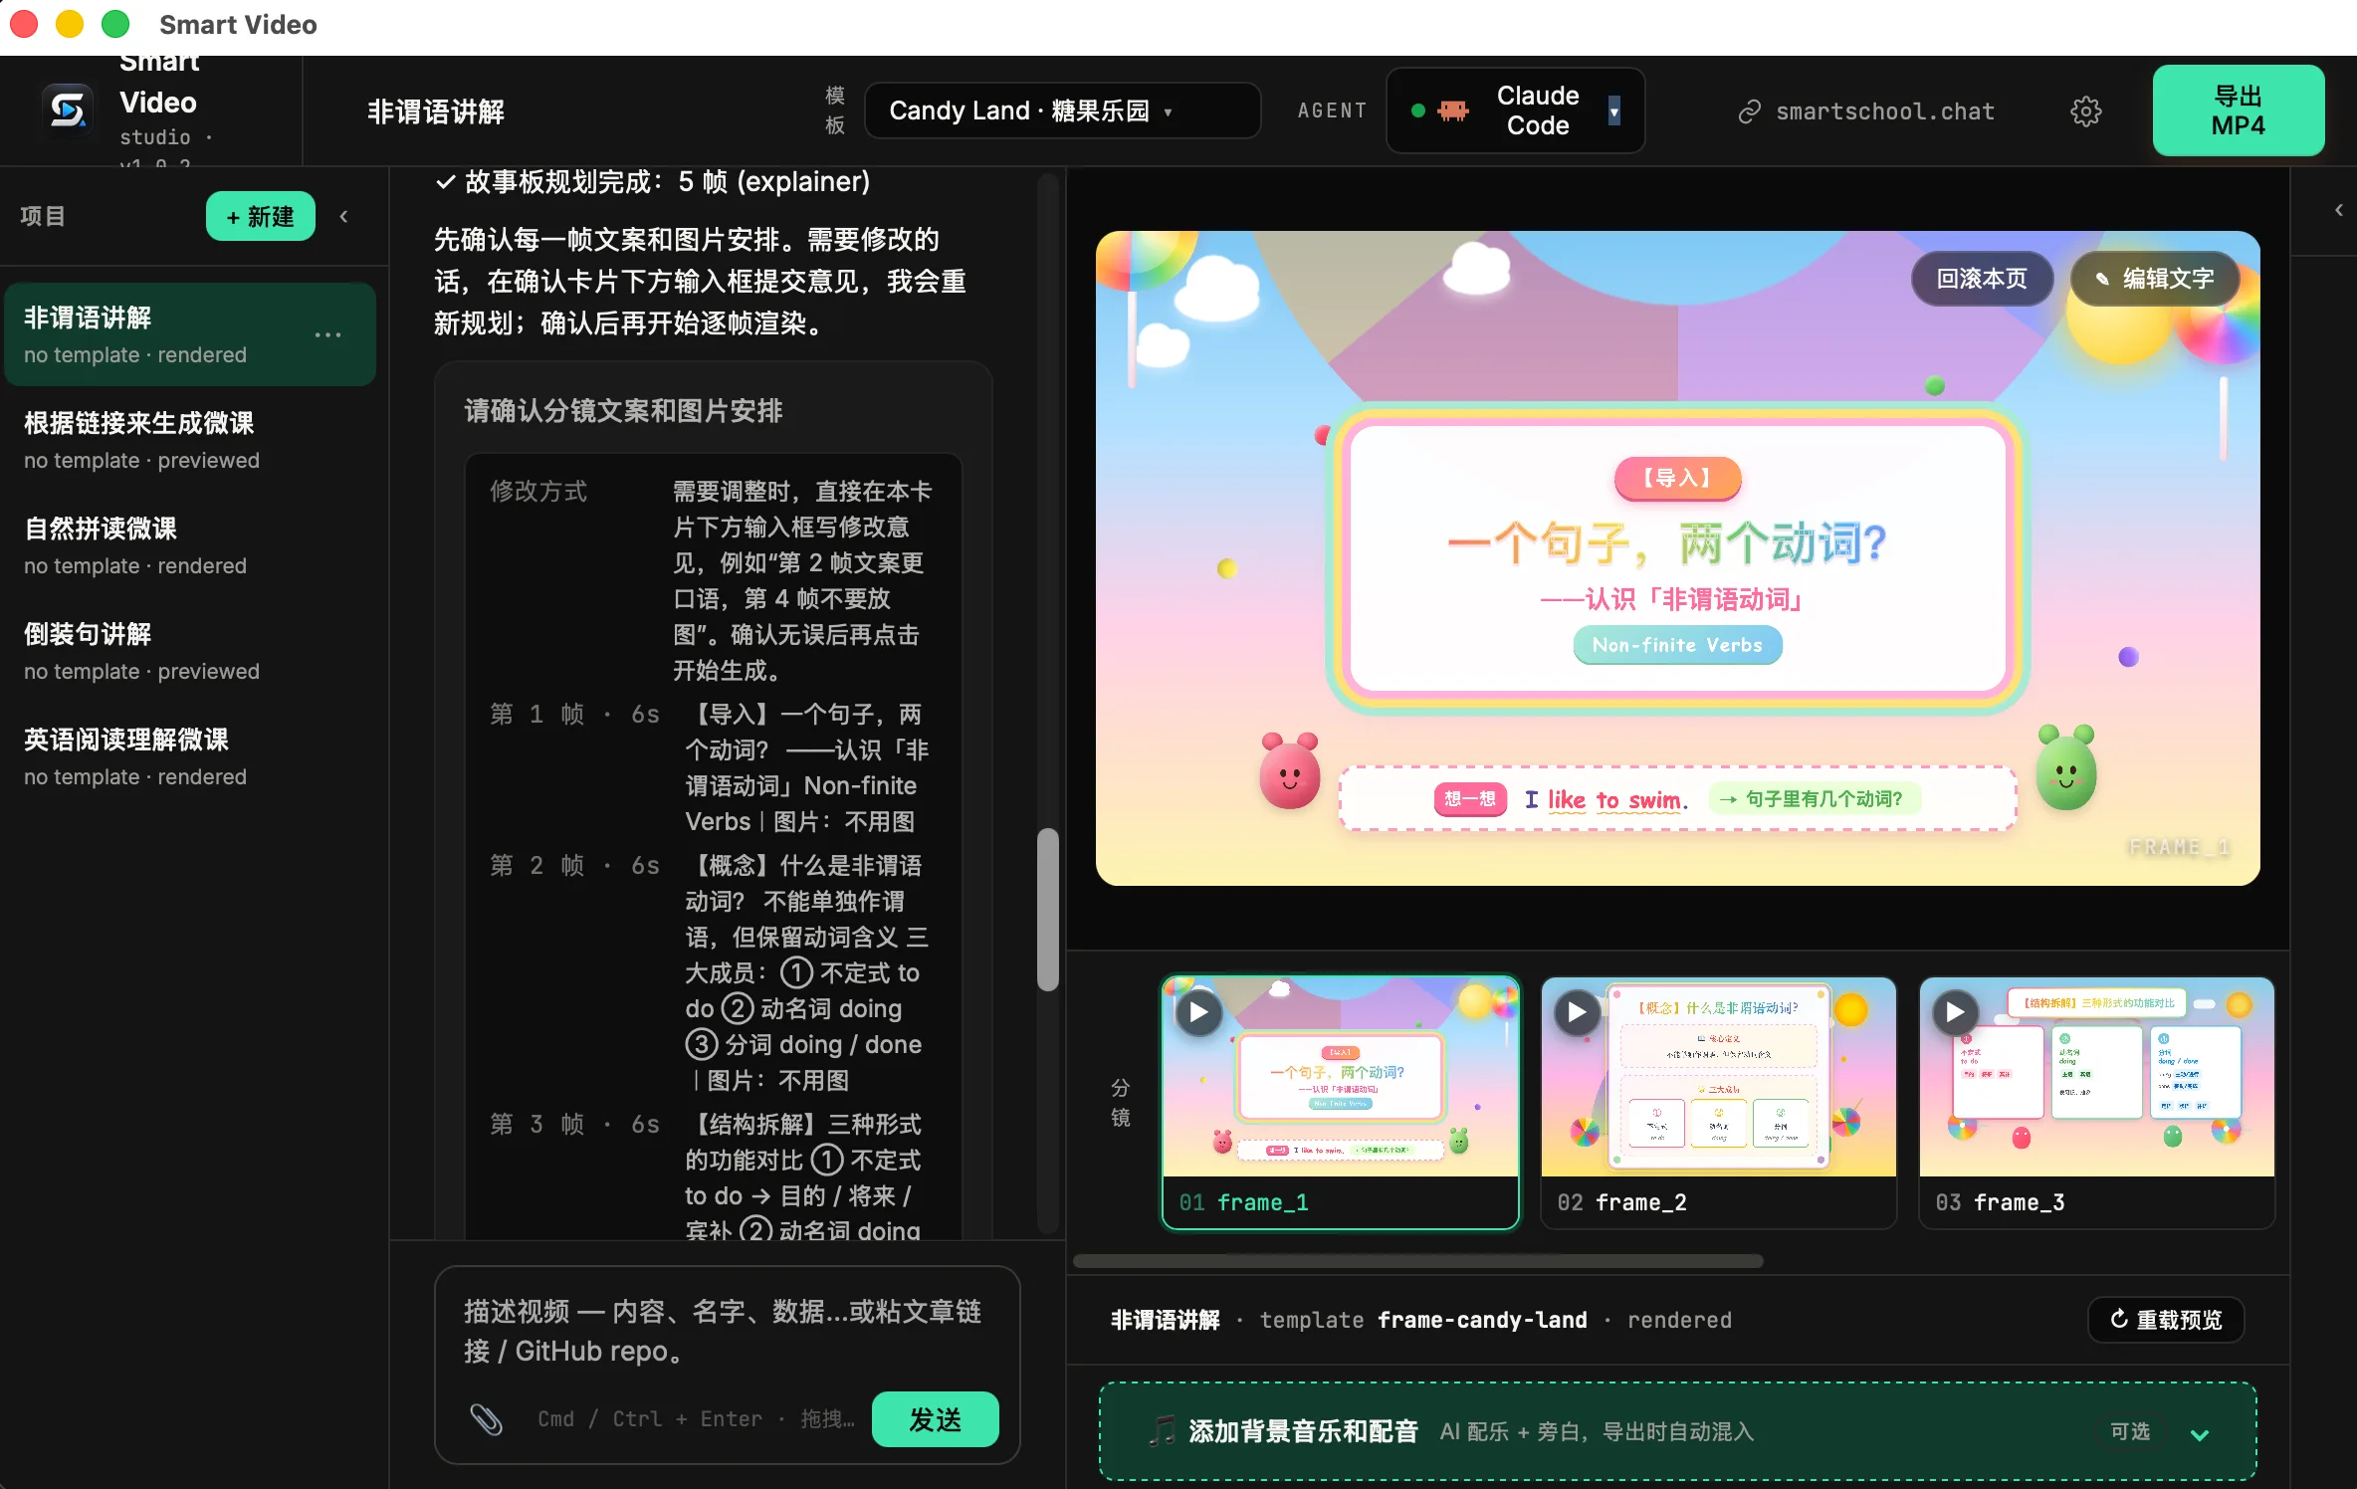Image resolution: width=2357 pixels, height=1489 pixels.
Task: Select the 03 frame_3 storyboard card
Action: [x=2096, y=1103]
